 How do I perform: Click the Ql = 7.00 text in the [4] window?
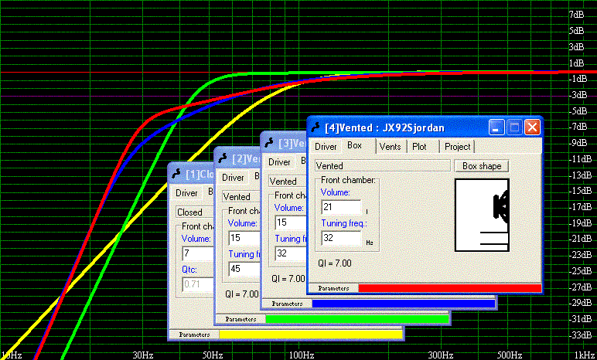point(335,263)
